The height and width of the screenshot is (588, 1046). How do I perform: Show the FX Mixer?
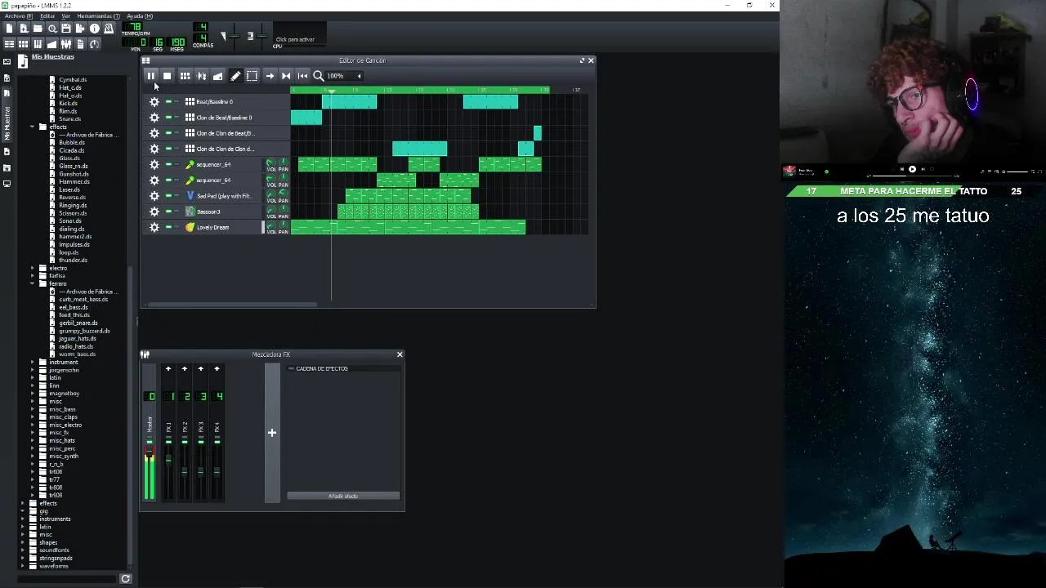click(66, 44)
